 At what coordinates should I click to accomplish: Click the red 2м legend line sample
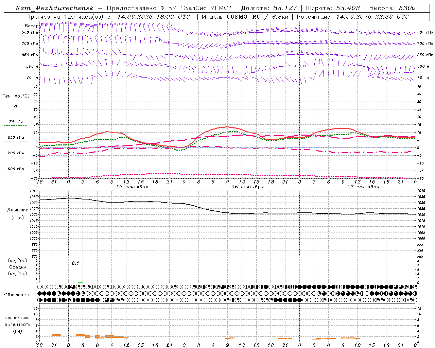(16, 110)
